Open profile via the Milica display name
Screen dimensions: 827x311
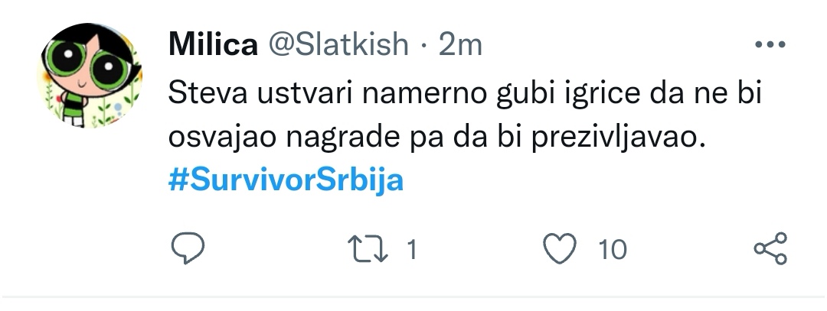click(x=213, y=44)
